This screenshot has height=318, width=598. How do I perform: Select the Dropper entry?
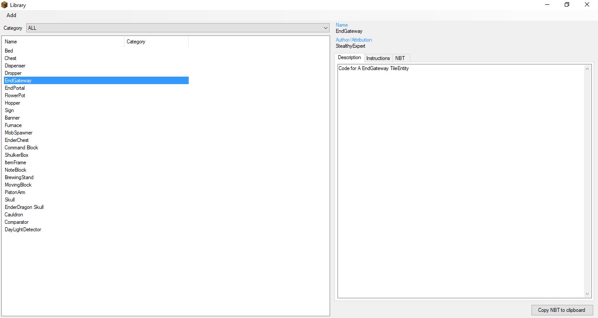(13, 73)
